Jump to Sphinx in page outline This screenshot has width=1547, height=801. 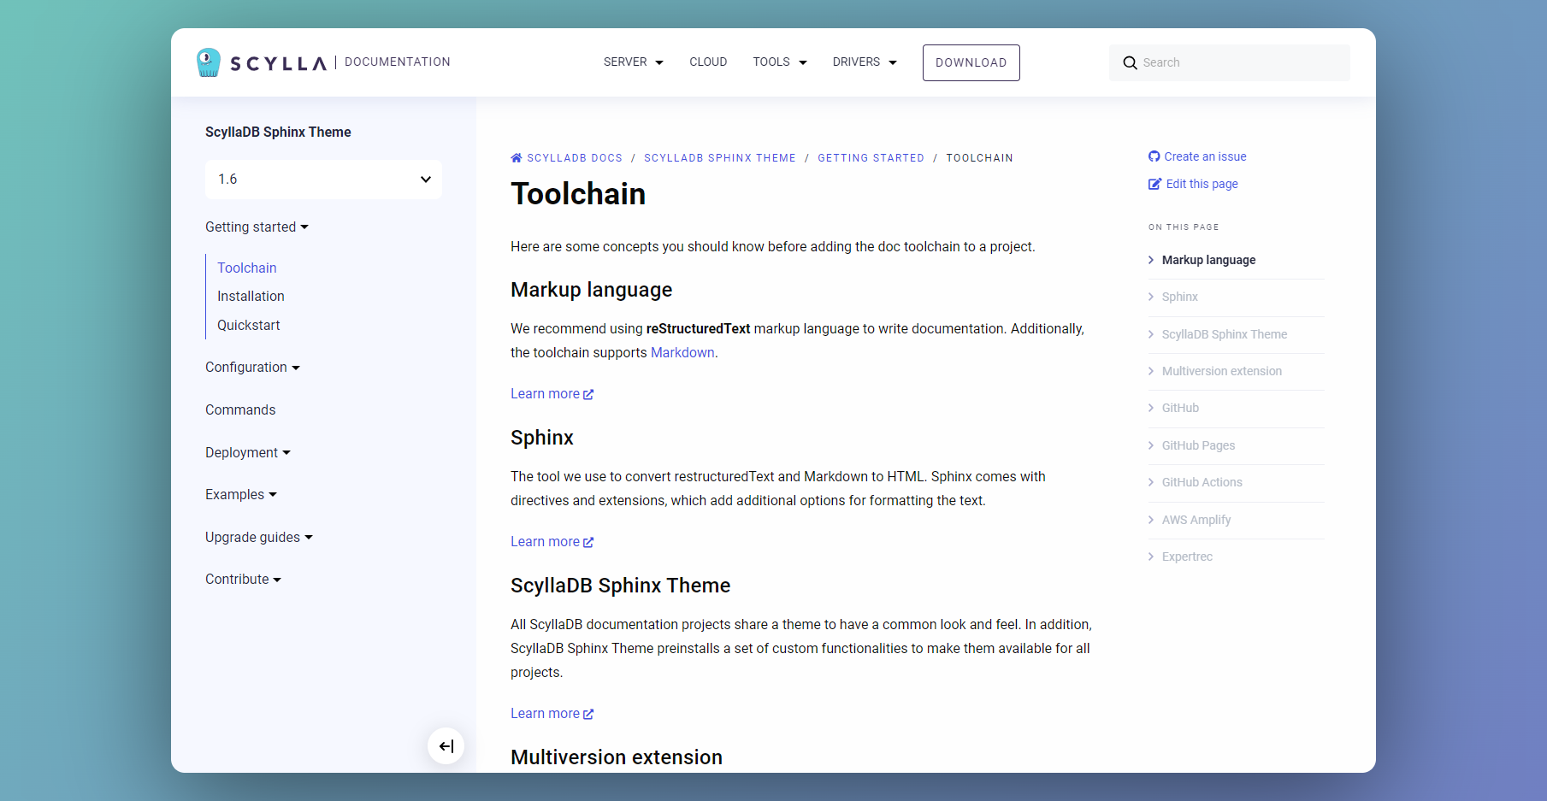(x=1179, y=297)
